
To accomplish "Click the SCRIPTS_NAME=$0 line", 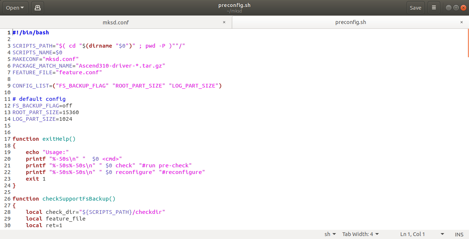I will [x=37, y=52].
